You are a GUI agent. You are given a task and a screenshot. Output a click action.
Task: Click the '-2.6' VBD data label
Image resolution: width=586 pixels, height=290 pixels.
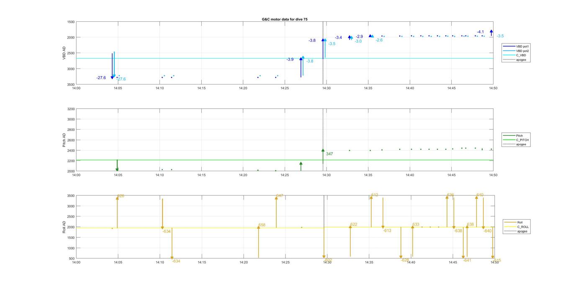pyautogui.click(x=379, y=40)
